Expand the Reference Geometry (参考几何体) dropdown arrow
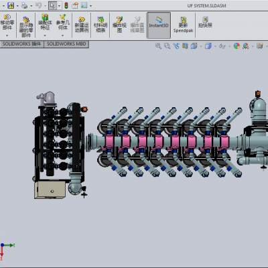The width and height of the screenshot is (268, 268). click(62, 36)
